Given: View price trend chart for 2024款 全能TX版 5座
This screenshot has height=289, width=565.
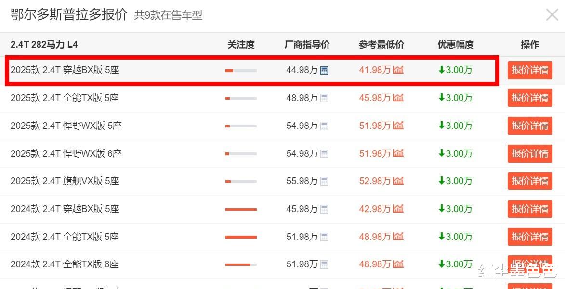Looking at the screenshot, I should (x=398, y=237).
